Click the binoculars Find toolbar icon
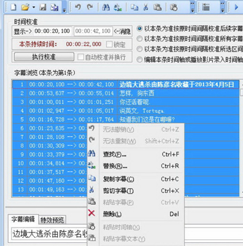Image resolution: width=243 pixels, height=246 pixels. click(x=106, y=7)
